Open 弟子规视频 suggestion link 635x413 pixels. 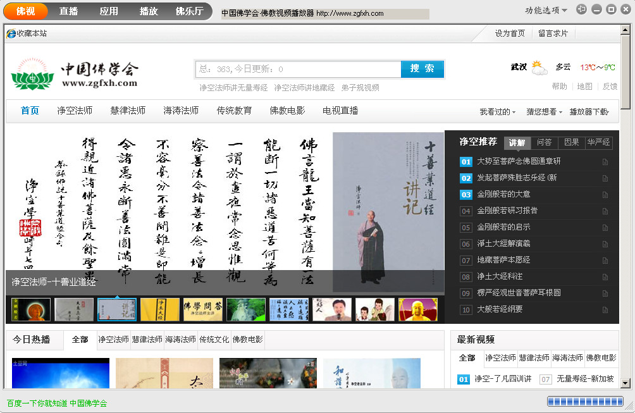tap(360, 88)
